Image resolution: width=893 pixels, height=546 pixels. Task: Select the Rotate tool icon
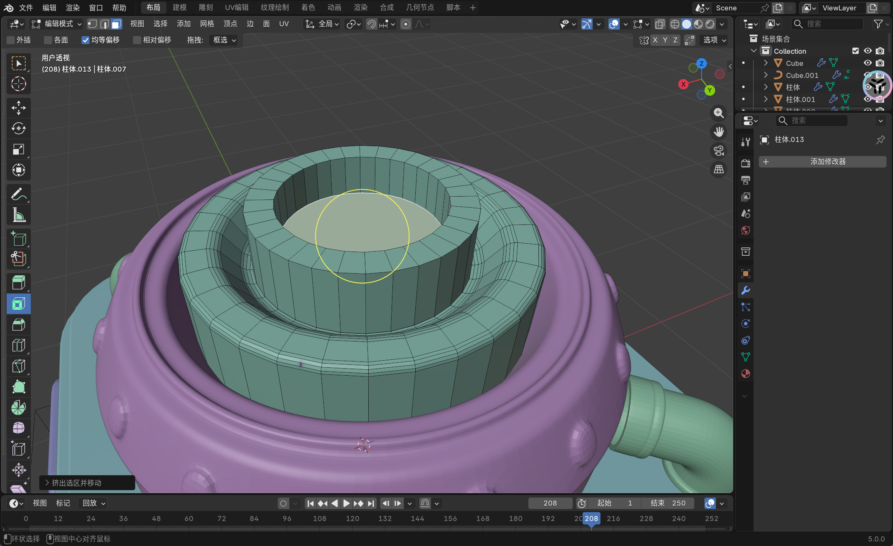(x=18, y=129)
